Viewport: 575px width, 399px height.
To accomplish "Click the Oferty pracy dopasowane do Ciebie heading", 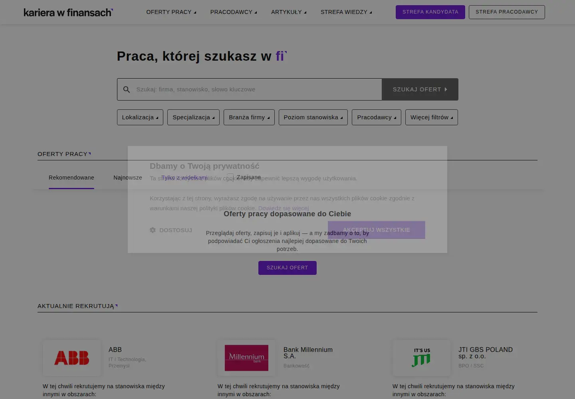I will click(287, 214).
